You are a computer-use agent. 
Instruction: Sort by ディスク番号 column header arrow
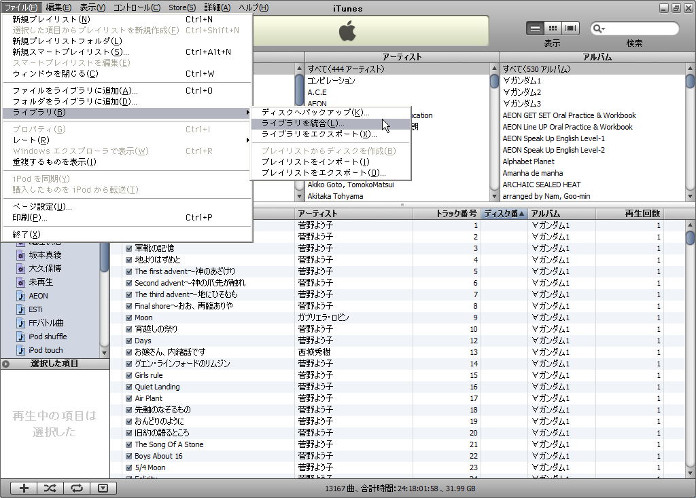522,214
